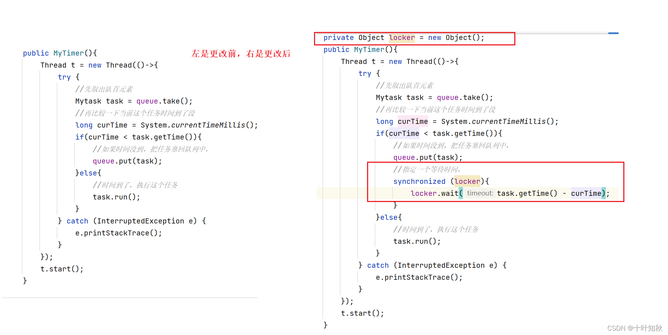The height and width of the screenshot is (335, 668).
Task: Click the 'try {' keyword in the right snippet
Action: click(x=369, y=74)
